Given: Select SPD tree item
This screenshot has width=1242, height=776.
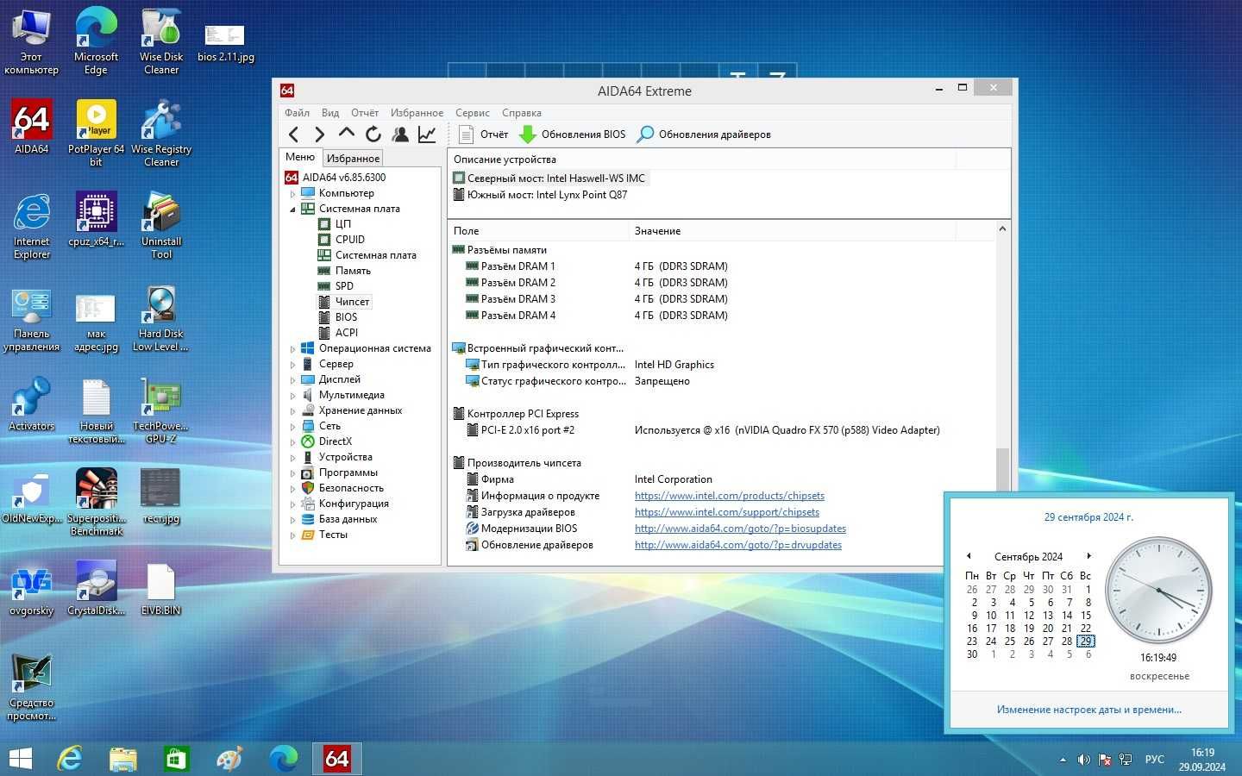Looking at the screenshot, I should pyautogui.click(x=344, y=285).
